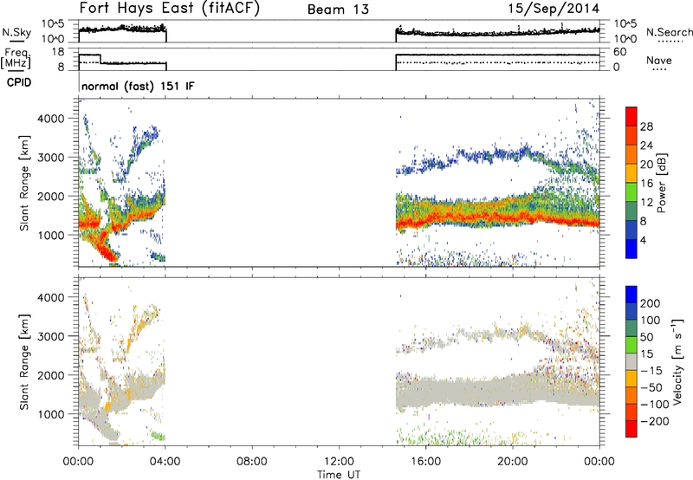Viewport: 693px width, 480px height.
Task: Click the '04:00' time tick label
Action: (165, 462)
